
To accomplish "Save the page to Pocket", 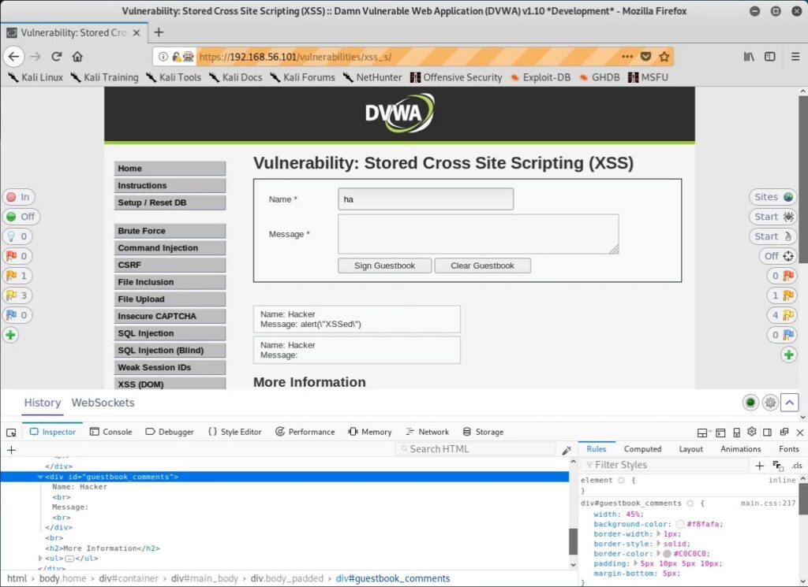I will pos(645,57).
